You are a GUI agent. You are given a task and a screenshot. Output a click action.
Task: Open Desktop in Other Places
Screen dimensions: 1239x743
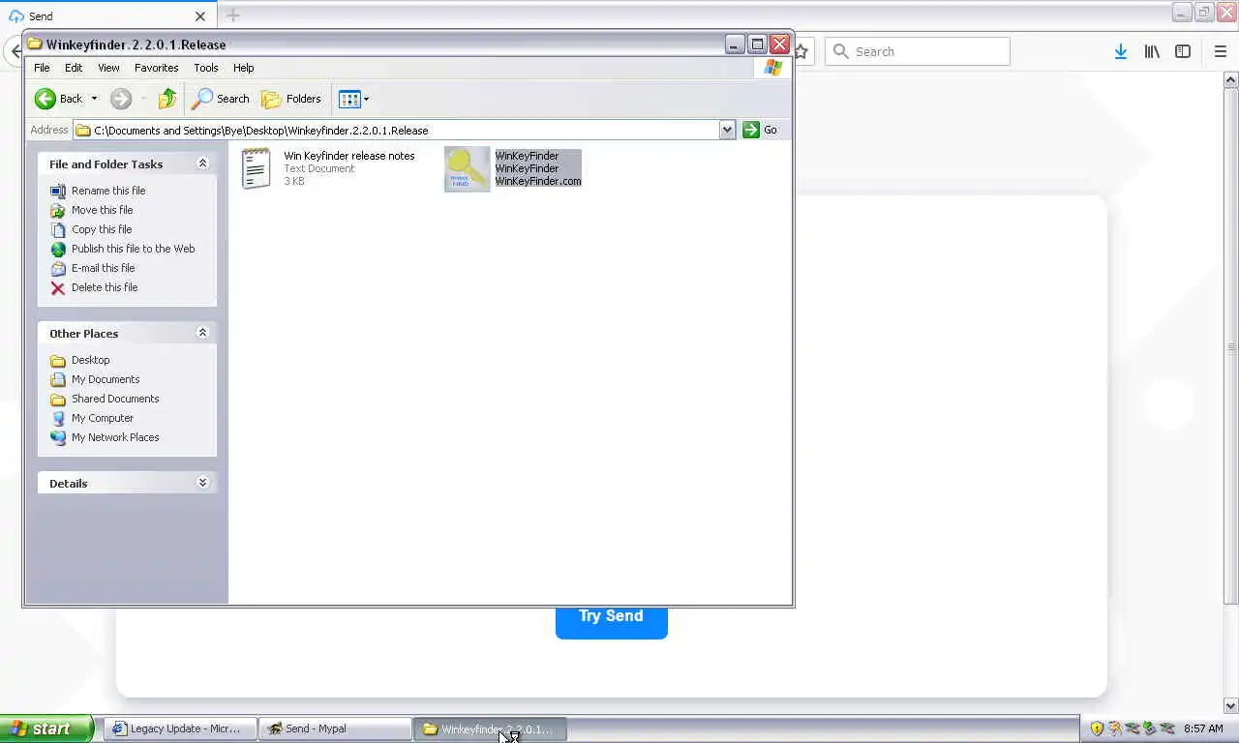[x=91, y=360]
